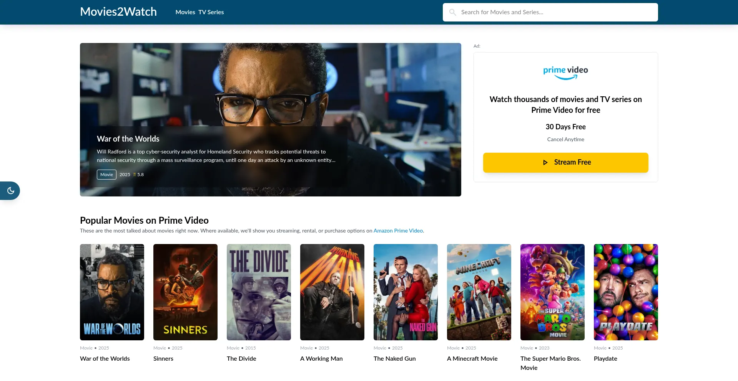Viewport: 738px width, 381px height.
Task: Click the 2025 year in hero banner
Action: pos(125,175)
